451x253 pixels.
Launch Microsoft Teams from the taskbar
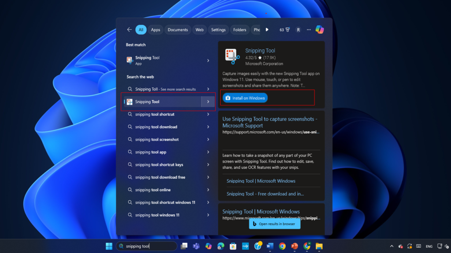tap(196, 246)
